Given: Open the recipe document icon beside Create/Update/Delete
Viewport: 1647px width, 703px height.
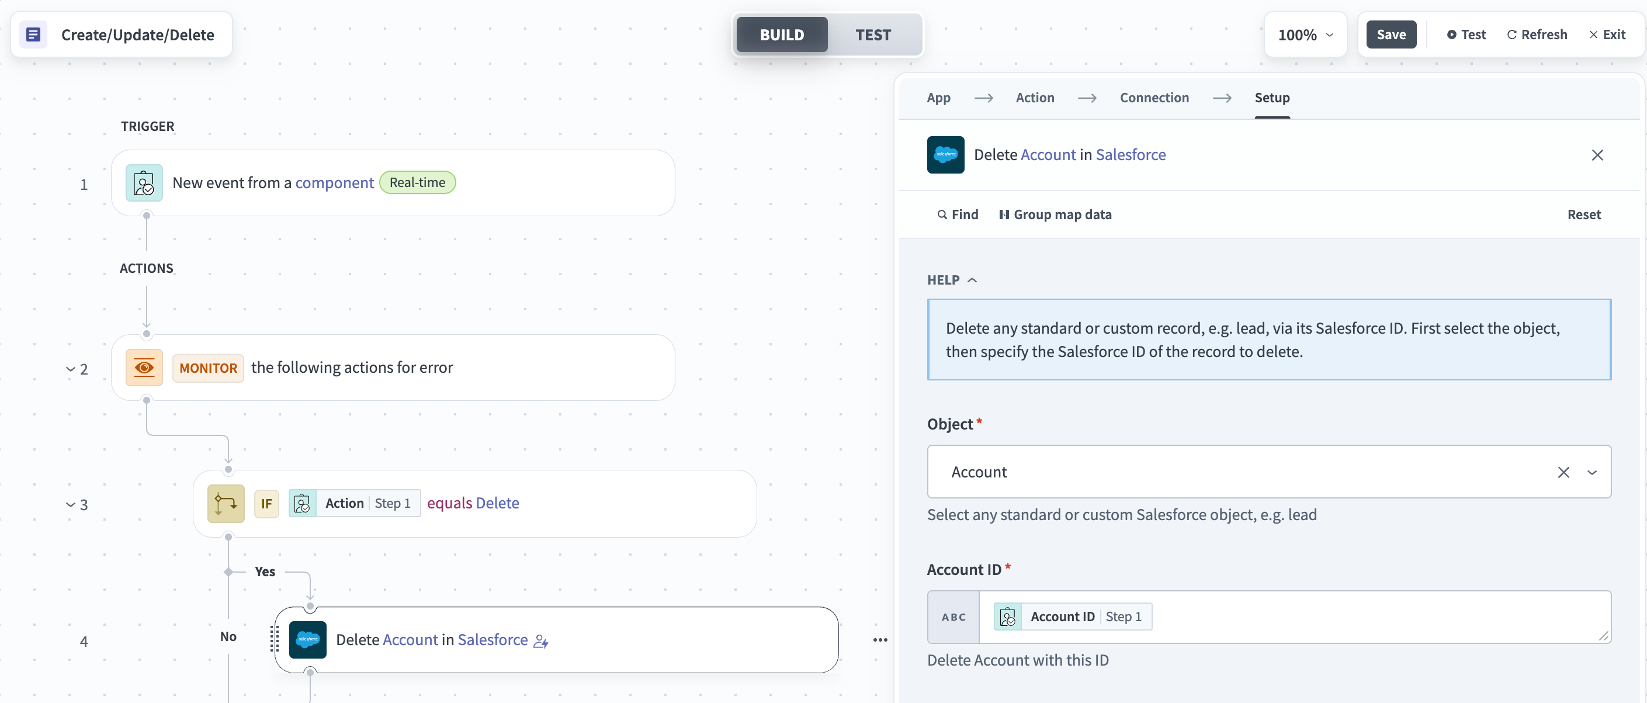Looking at the screenshot, I should tap(33, 34).
